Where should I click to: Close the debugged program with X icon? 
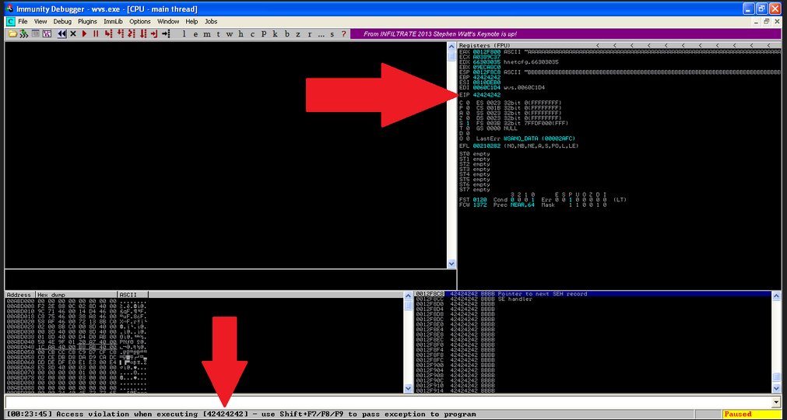pyautogui.click(x=73, y=34)
